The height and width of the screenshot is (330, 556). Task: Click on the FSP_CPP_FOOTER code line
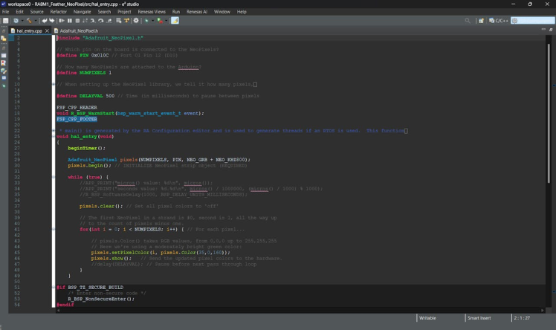coord(77,119)
